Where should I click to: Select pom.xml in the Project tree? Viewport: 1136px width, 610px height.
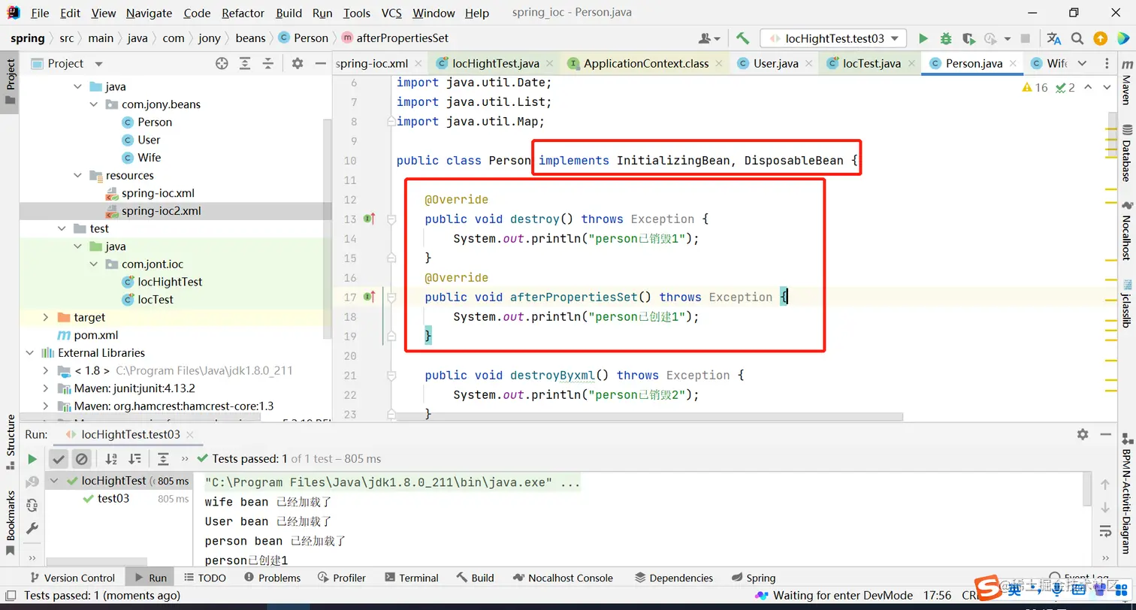[95, 335]
